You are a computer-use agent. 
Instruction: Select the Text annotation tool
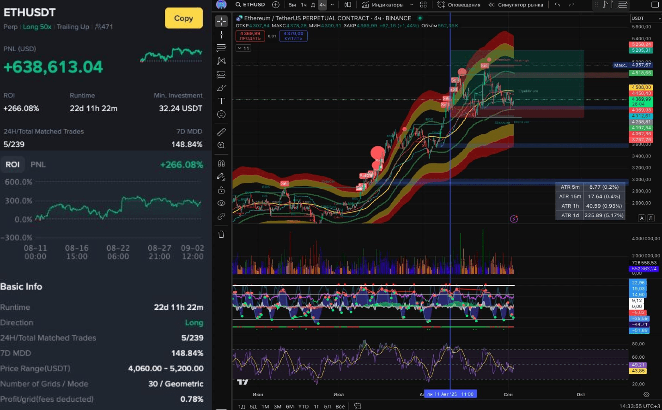[x=221, y=101]
